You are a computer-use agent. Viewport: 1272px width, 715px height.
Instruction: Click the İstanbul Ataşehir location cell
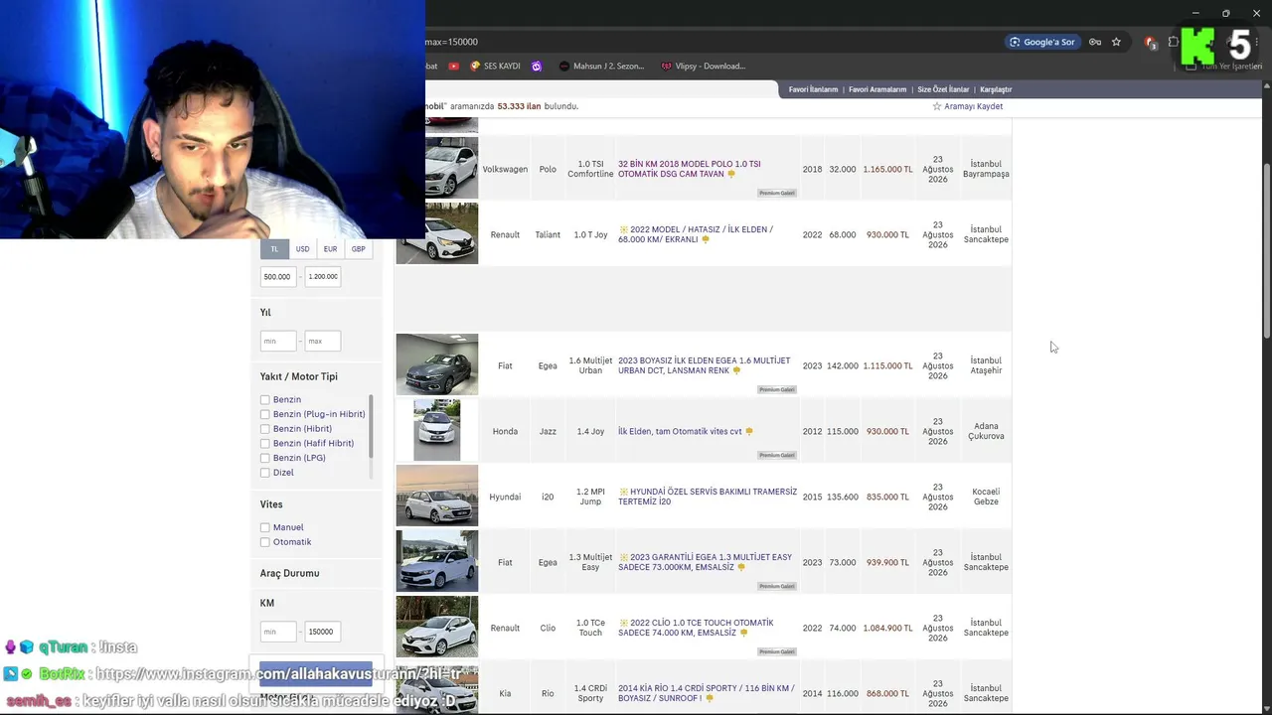click(x=986, y=365)
